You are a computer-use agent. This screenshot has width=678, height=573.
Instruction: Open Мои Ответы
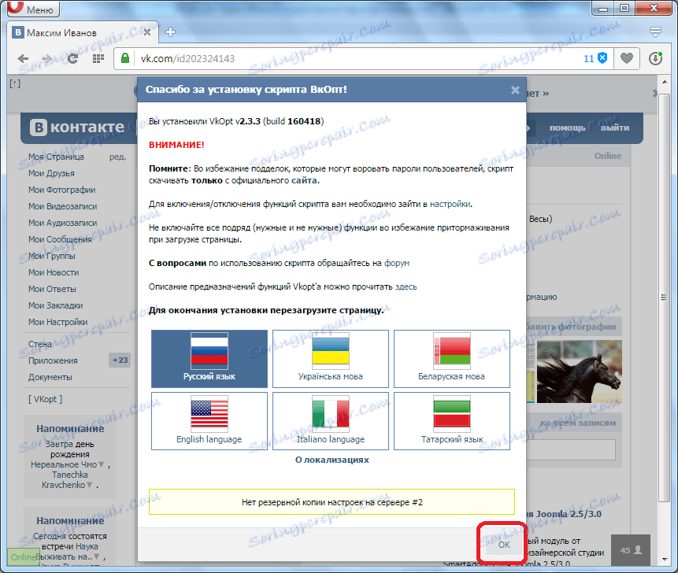click(x=52, y=289)
